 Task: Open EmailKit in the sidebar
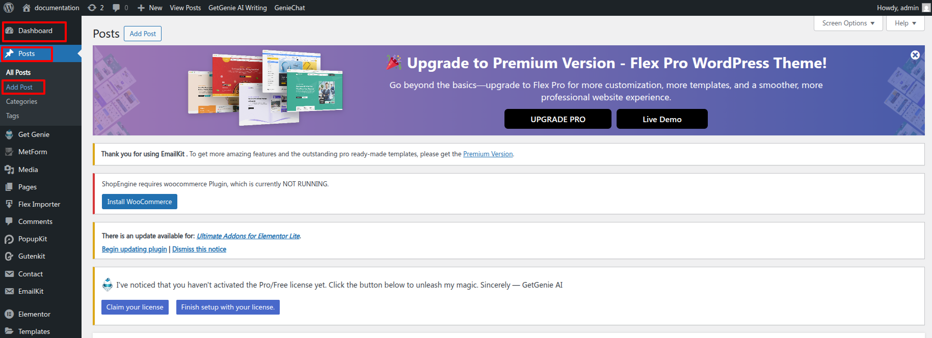point(31,291)
